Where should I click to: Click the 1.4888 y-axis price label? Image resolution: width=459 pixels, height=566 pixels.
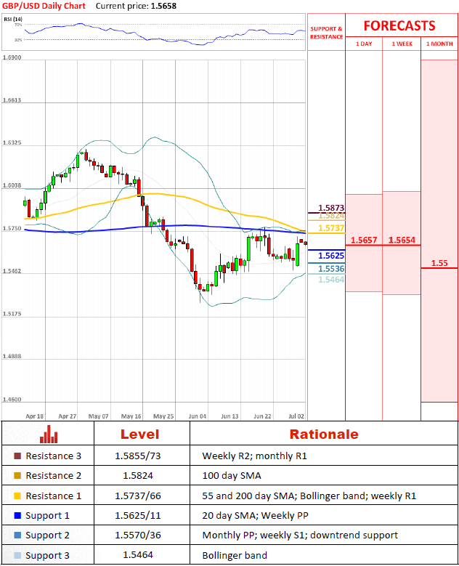[x=12, y=356]
